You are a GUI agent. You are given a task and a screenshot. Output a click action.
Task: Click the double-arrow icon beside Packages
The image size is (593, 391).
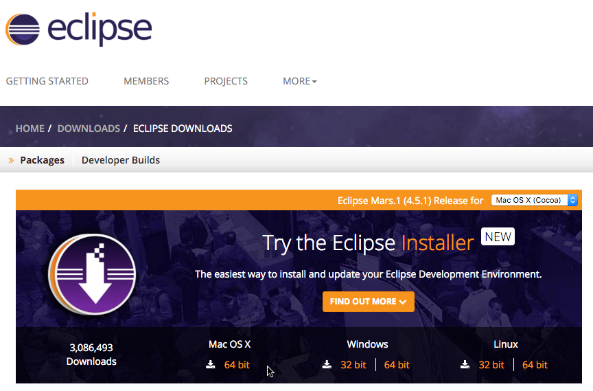(12, 161)
